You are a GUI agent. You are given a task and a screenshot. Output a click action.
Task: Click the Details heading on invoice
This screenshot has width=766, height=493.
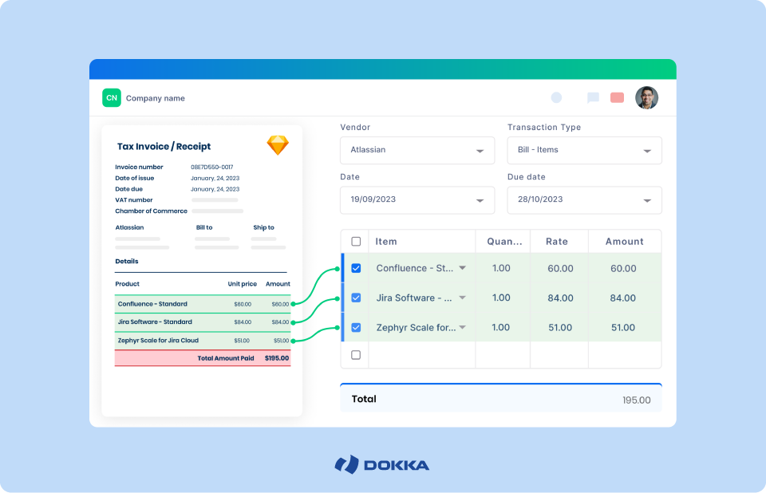127,262
